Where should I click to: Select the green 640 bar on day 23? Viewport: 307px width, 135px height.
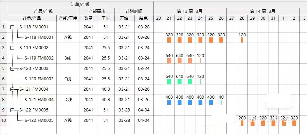(x=190, y=82)
